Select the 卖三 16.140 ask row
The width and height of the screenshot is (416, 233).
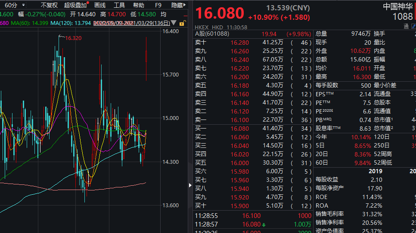(x=253, y=103)
